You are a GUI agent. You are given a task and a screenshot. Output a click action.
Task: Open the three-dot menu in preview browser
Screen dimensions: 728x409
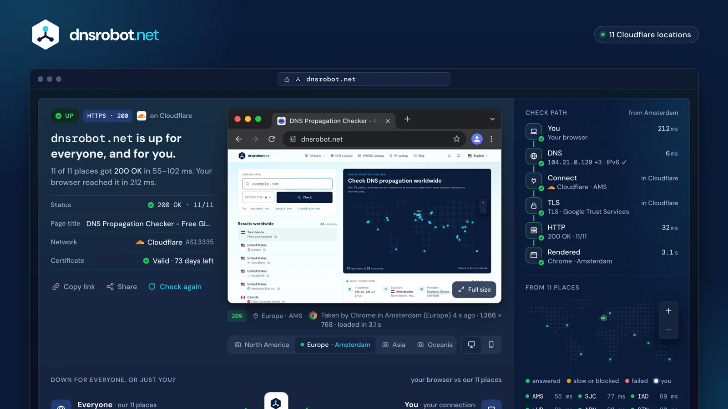(491, 139)
